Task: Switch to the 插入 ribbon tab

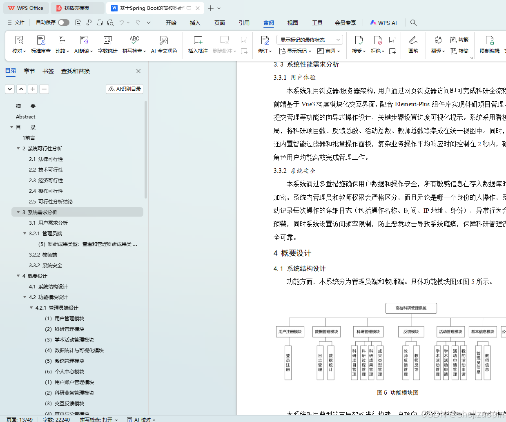Action: (195, 23)
